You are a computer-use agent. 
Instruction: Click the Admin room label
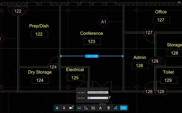(x=140, y=58)
